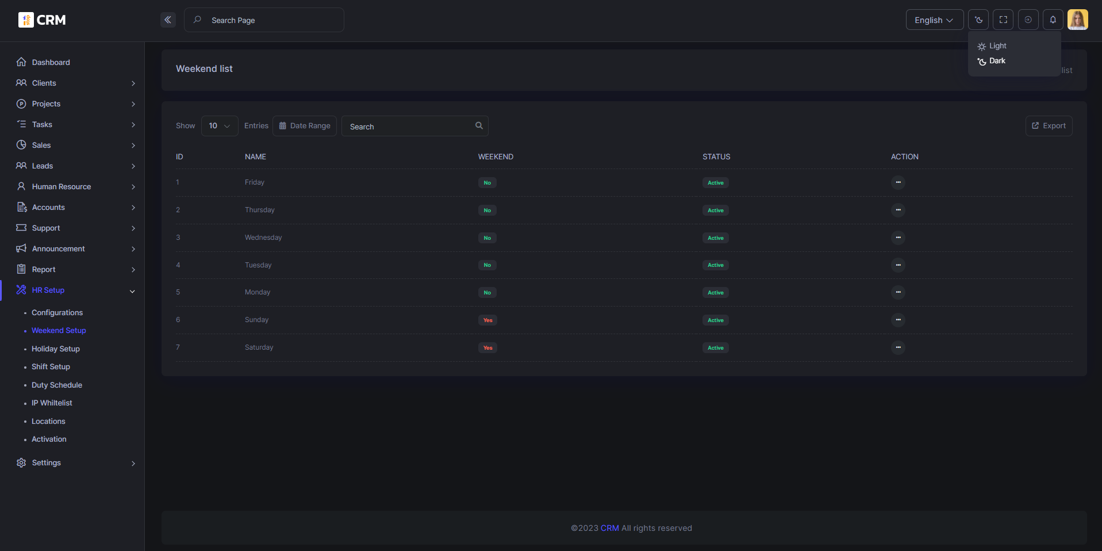Click the Active status badge for Friday
Screen dimensions: 1102x551
click(716, 183)
